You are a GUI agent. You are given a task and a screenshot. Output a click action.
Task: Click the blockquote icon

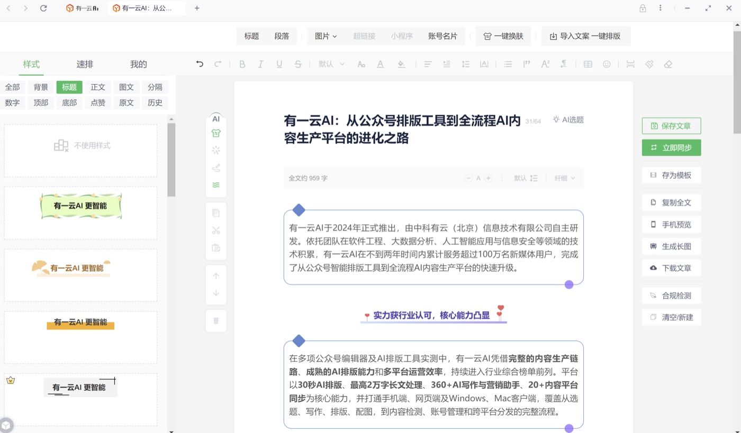pyautogui.click(x=526, y=64)
